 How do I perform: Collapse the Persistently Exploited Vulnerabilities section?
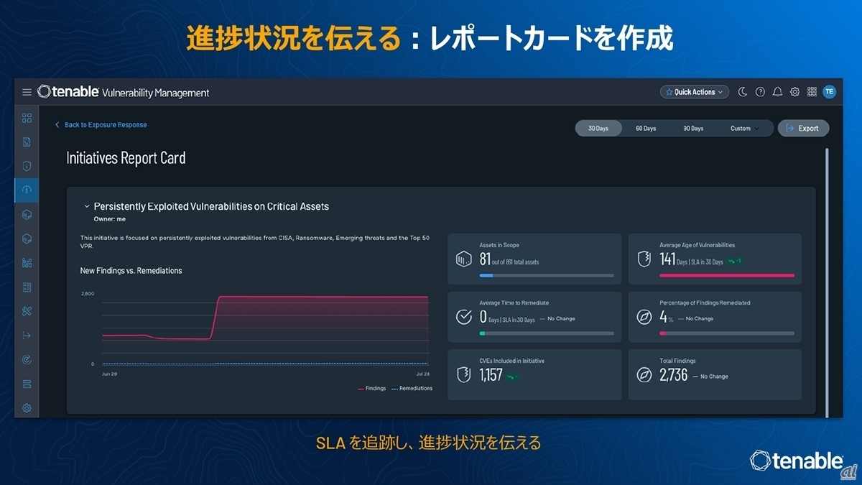pyautogui.click(x=87, y=206)
